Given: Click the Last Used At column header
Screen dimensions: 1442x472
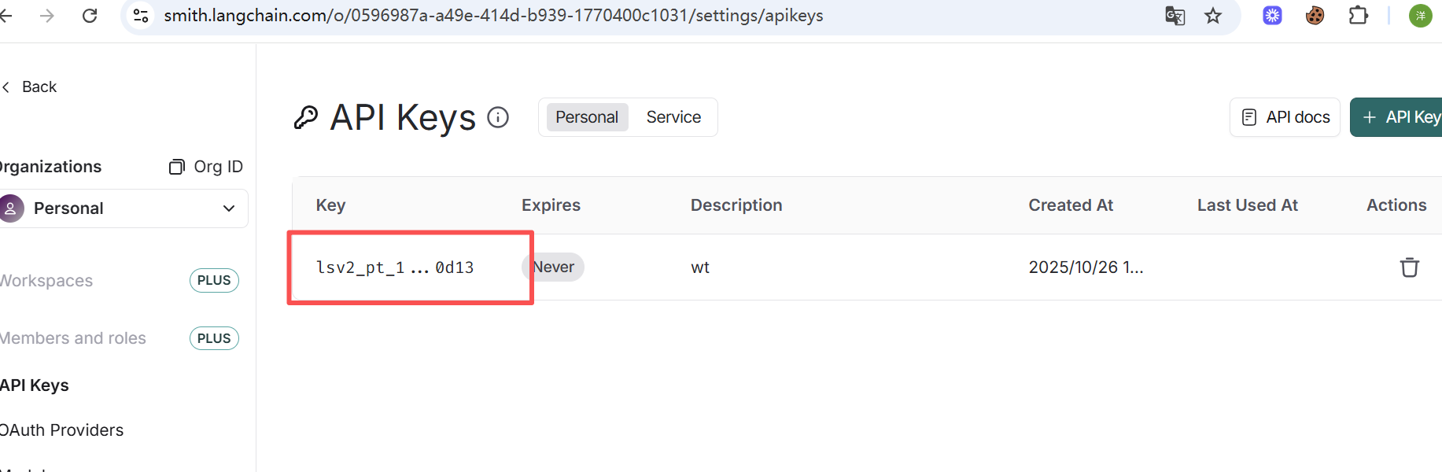Looking at the screenshot, I should [1248, 205].
